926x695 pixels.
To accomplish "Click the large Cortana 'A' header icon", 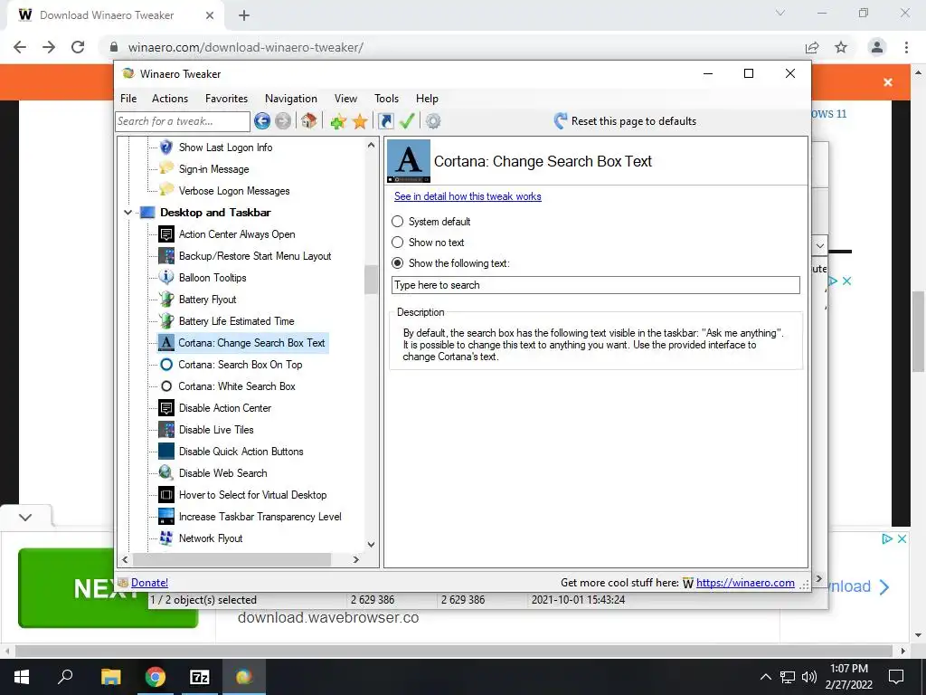I will point(409,161).
